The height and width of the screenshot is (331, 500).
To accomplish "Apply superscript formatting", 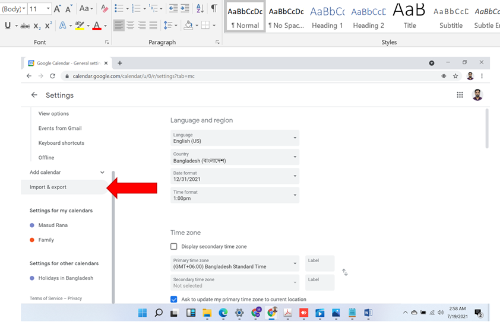I will point(49,26).
